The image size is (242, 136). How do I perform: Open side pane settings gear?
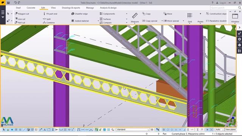(x=239, y=39)
